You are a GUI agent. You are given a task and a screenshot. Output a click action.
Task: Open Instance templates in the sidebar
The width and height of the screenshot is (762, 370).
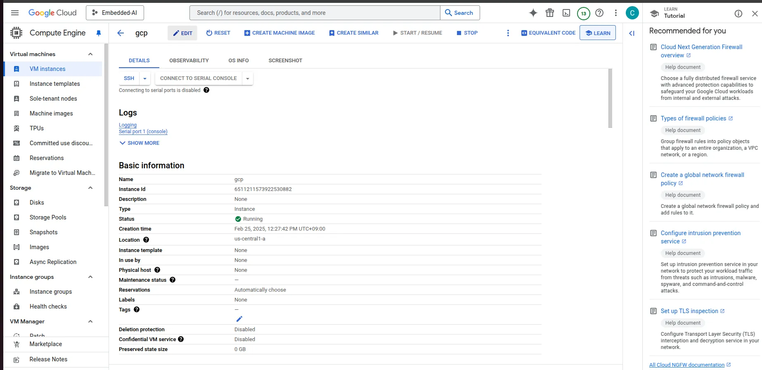[53, 84]
